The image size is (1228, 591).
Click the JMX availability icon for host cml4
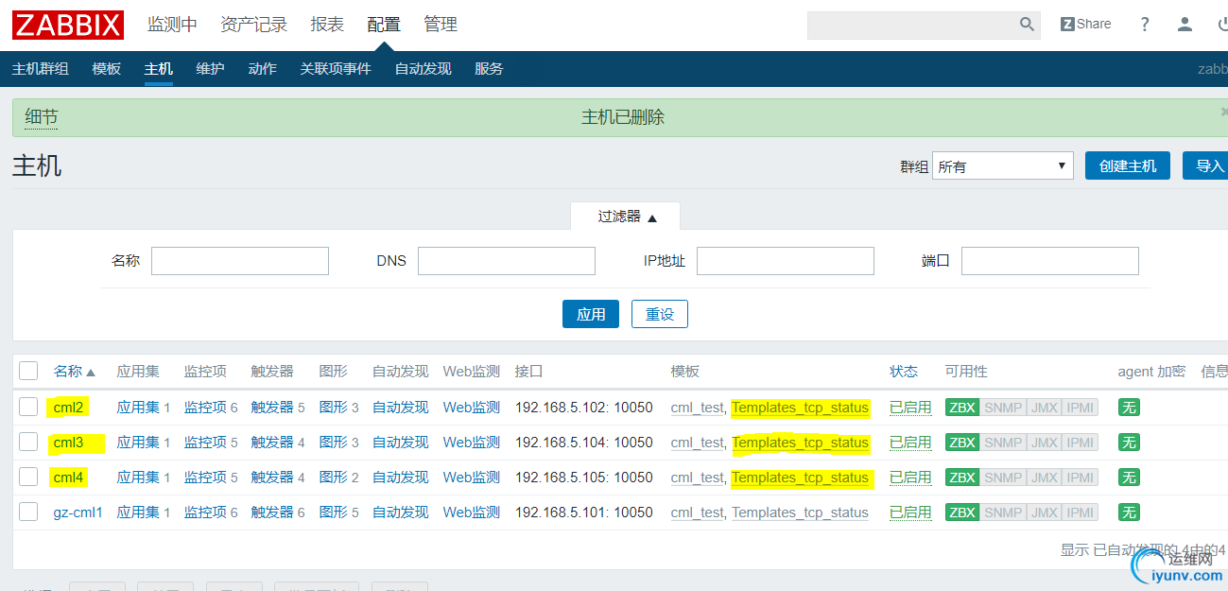tap(1043, 477)
